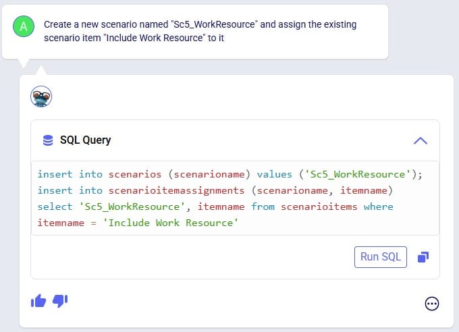Click the "scenarioitems" table name
Image resolution: width=459 pixels, height=332 pixels.
pos(319,206)
